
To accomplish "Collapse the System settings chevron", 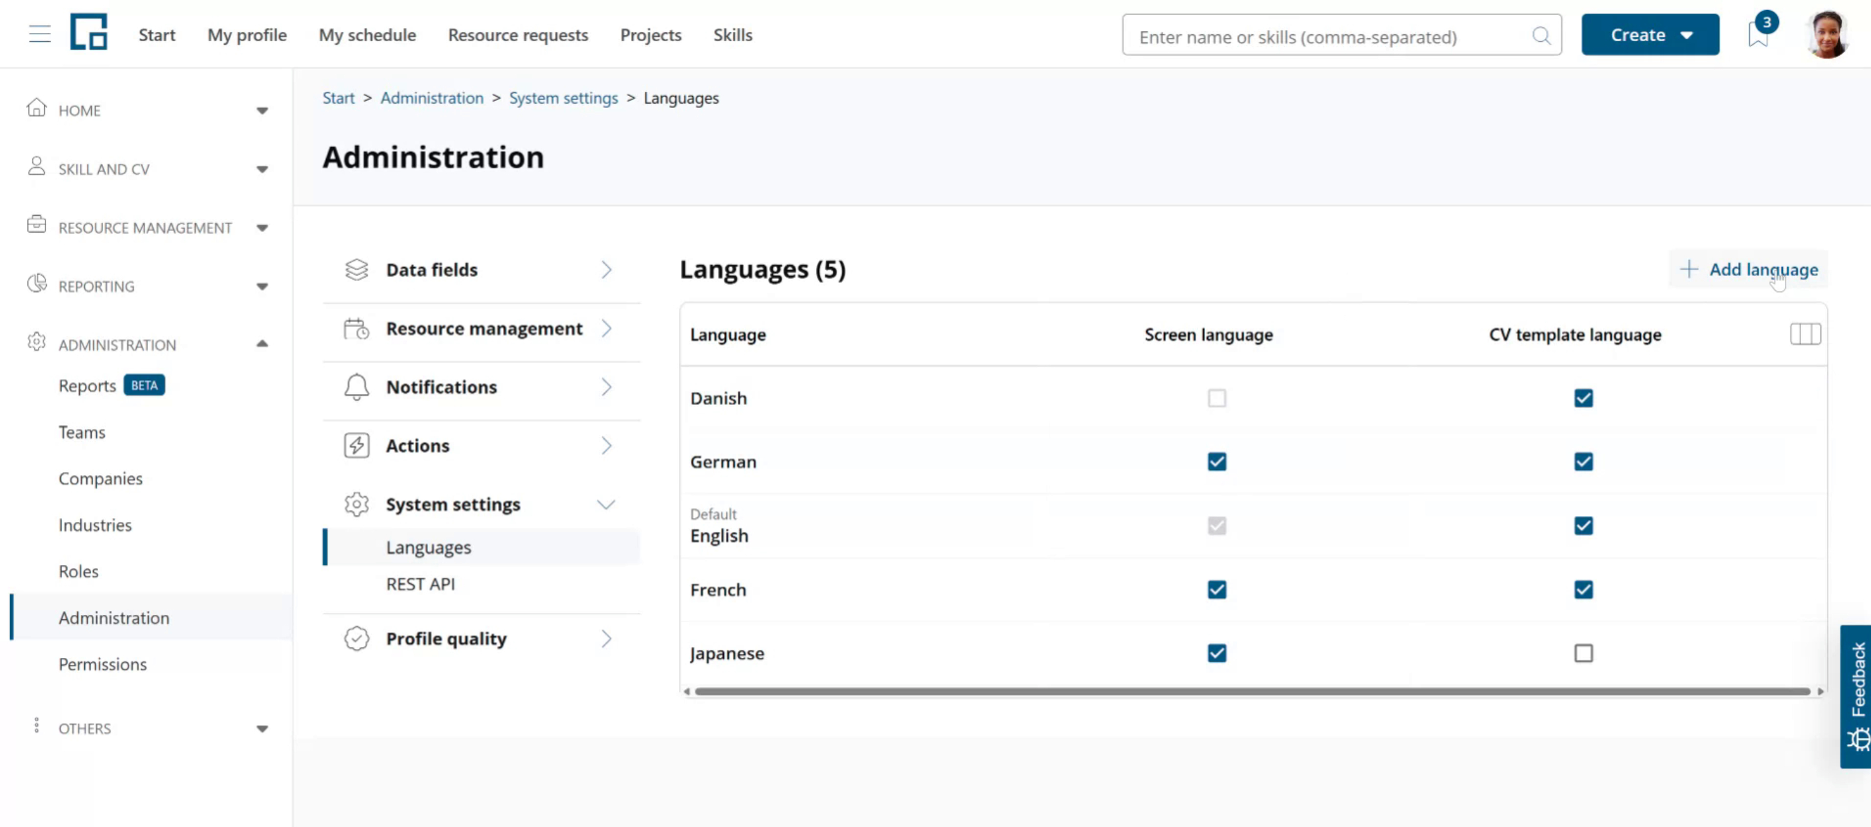I will coord(606,504).
